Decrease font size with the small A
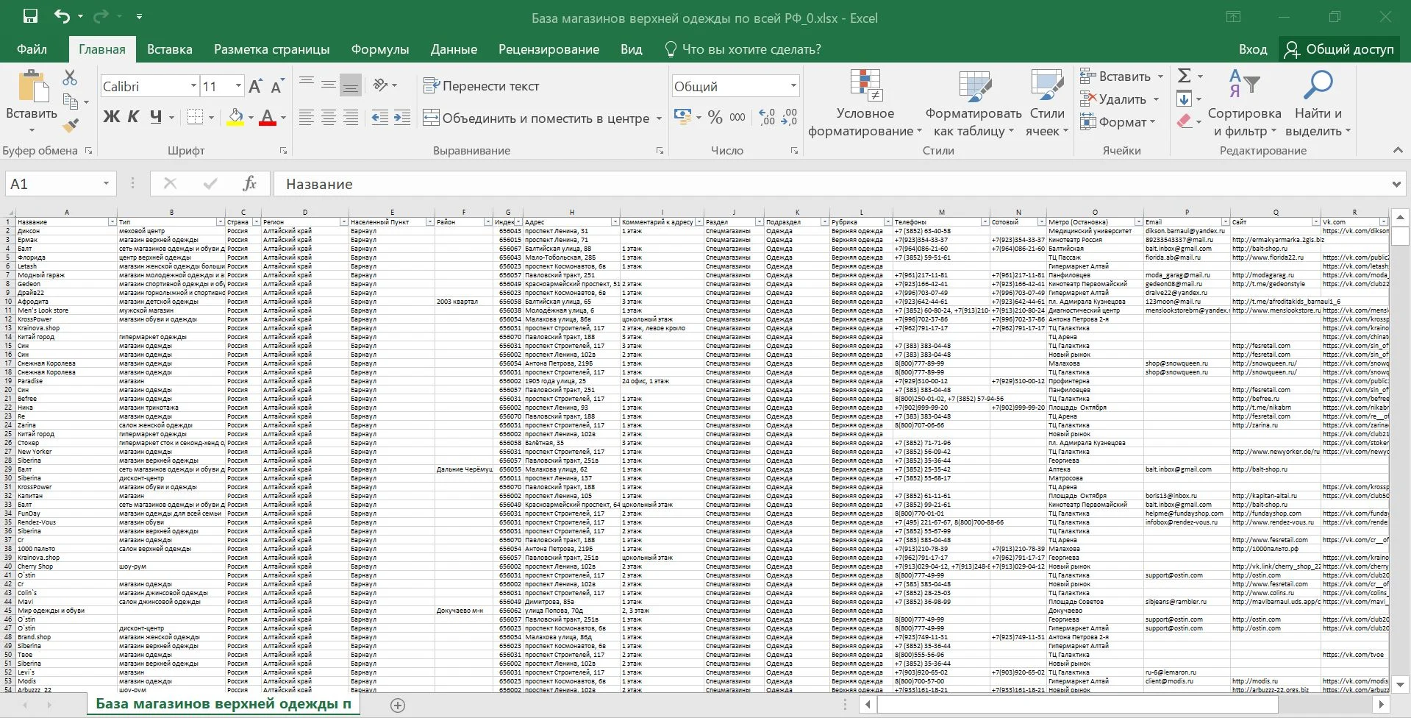 [x=276, y=87]
